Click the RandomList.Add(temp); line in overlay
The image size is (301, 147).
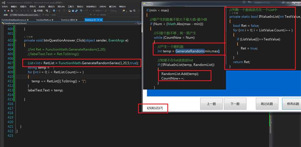coord(180,74)
